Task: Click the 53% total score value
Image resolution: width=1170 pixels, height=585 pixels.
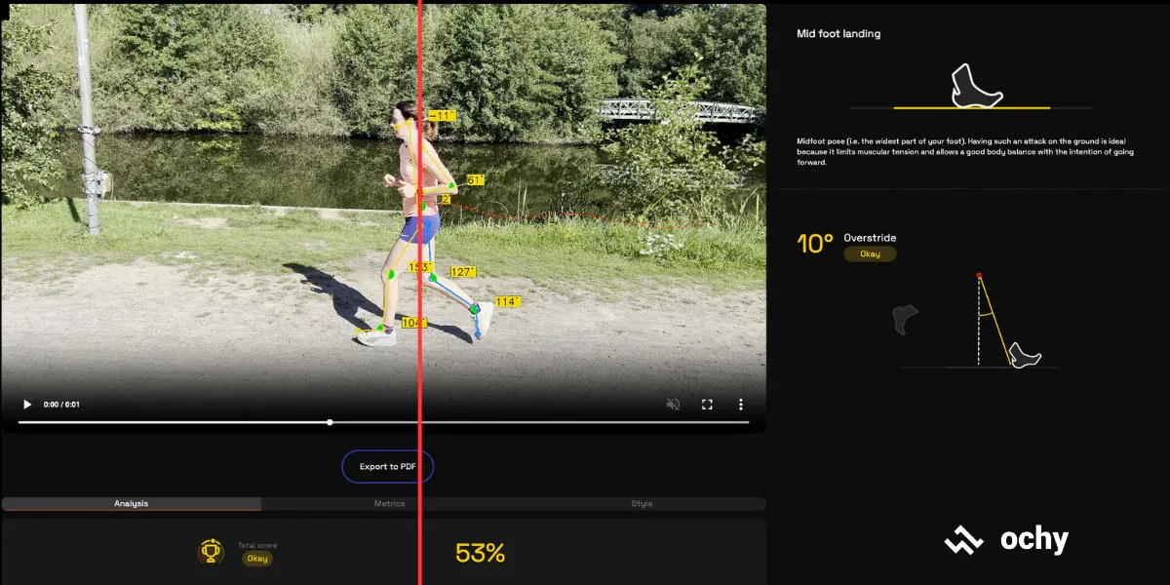Action: [x=481, y=554]
